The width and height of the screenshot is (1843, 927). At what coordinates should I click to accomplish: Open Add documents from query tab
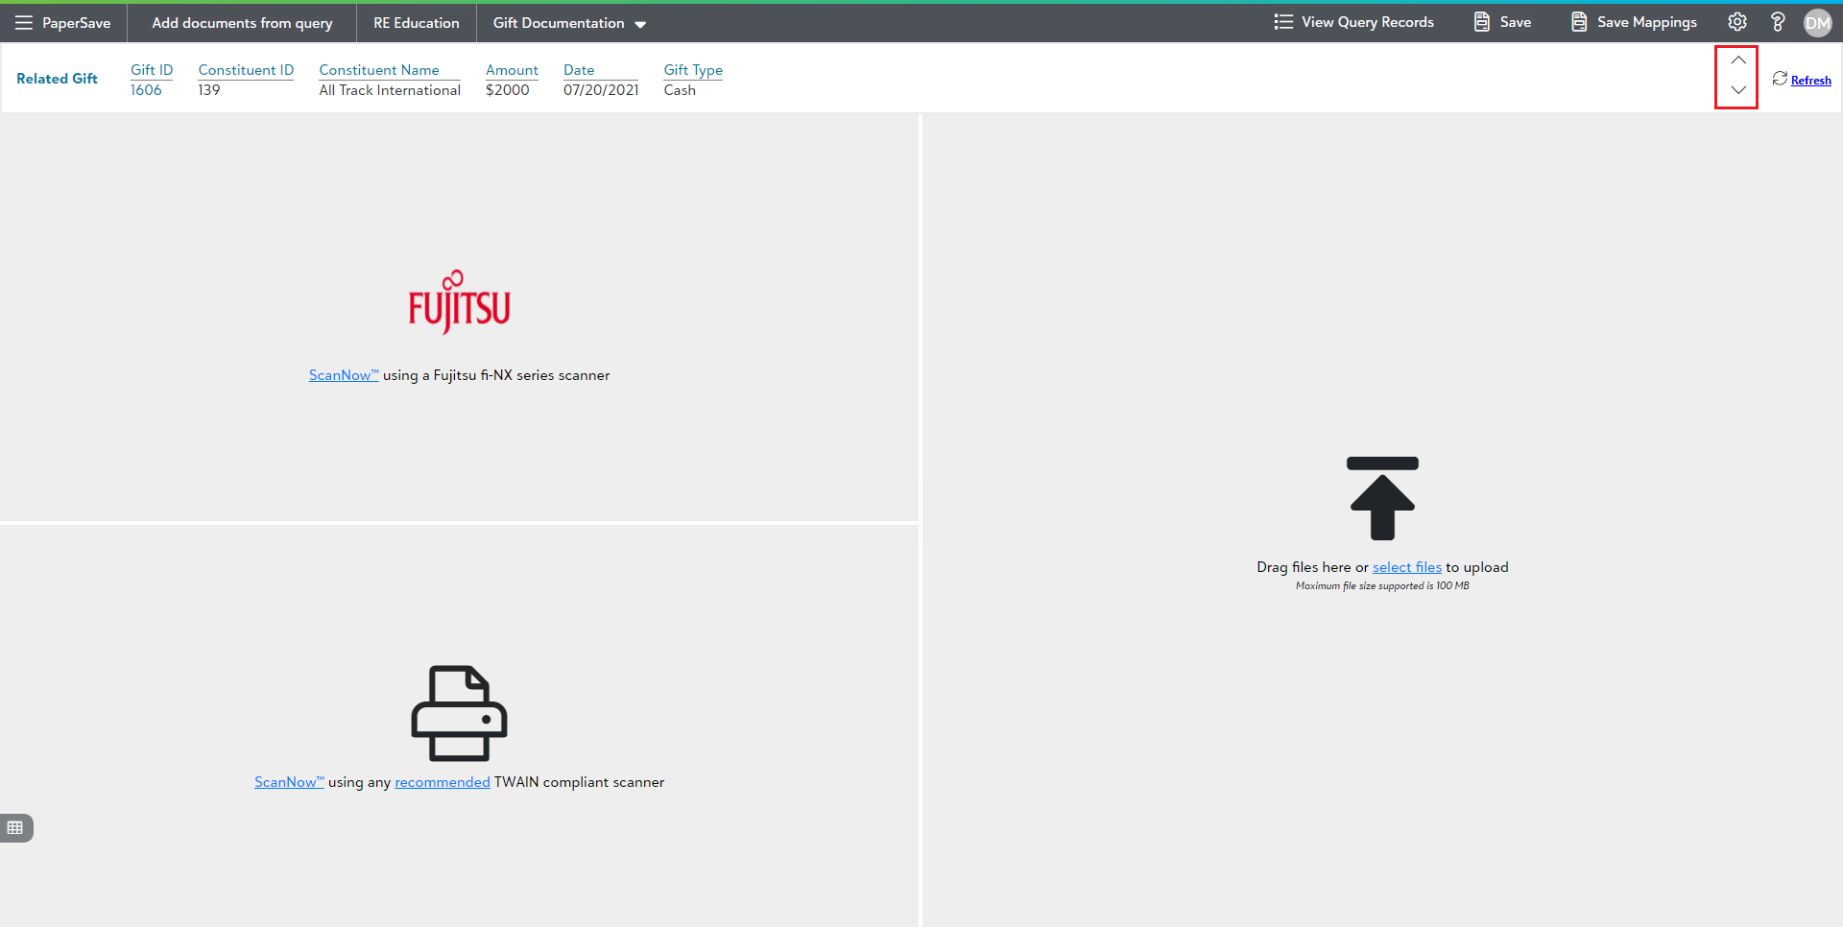(242, 23)
